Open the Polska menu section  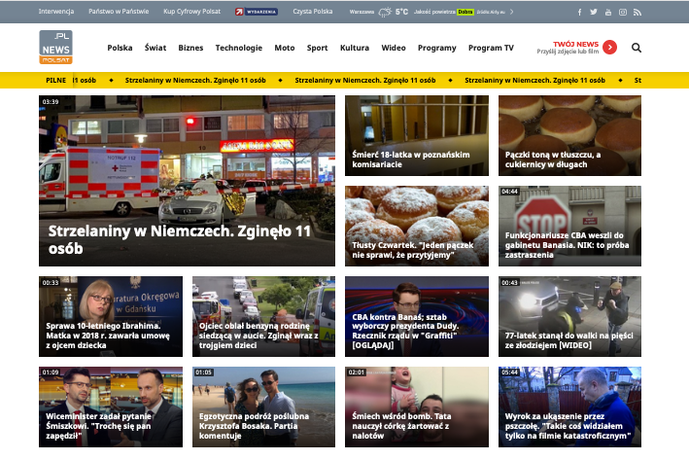click(120, 48)
